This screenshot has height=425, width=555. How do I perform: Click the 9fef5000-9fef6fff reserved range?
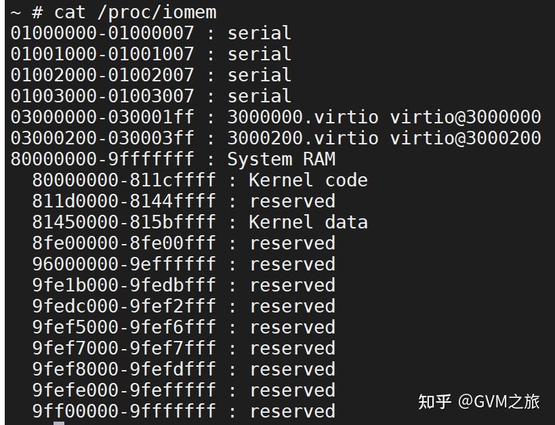[123, 327]
